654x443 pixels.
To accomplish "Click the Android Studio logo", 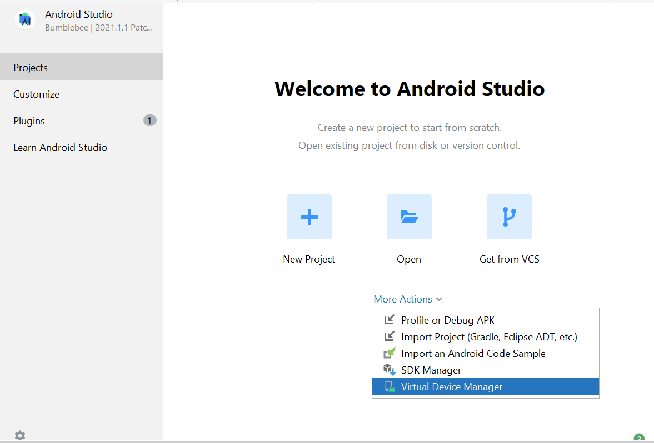I will (24, 20).
